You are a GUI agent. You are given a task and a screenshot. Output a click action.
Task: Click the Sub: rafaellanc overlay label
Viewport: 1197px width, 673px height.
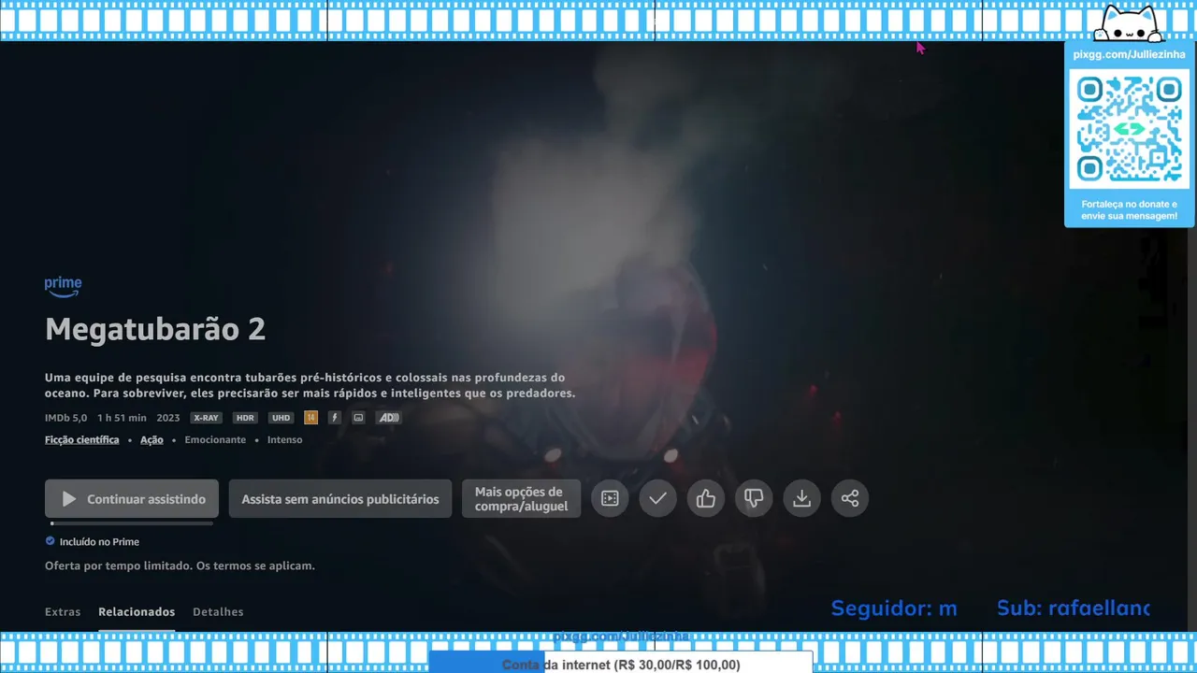click(1074, 609)
